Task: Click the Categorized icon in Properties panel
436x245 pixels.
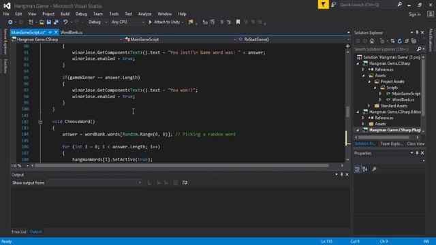Action: click(358, 169)
